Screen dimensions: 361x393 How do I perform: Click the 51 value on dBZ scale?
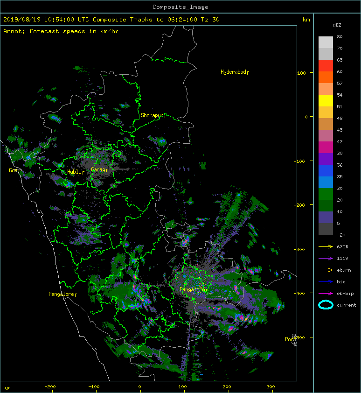340,106
